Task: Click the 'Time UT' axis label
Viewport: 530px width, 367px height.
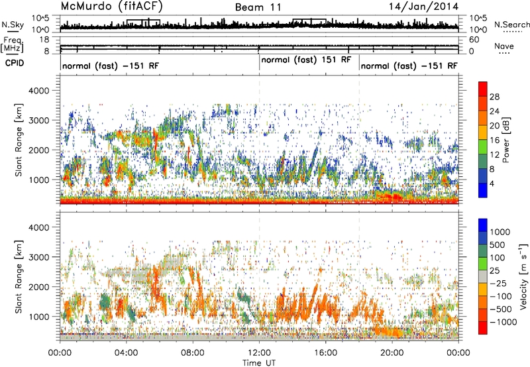Action: pyautogui.click(x=259, y=363)
